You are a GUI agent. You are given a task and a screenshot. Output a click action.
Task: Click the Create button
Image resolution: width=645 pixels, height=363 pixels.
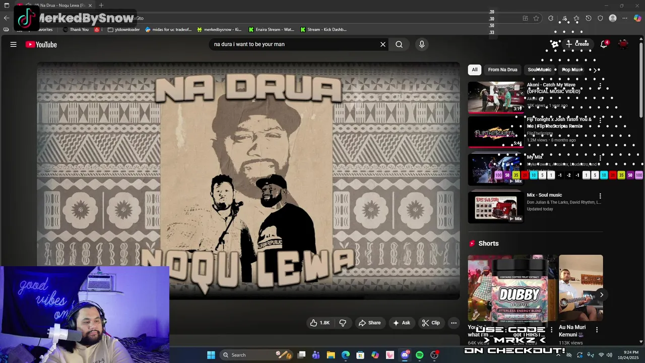(577, 44)
